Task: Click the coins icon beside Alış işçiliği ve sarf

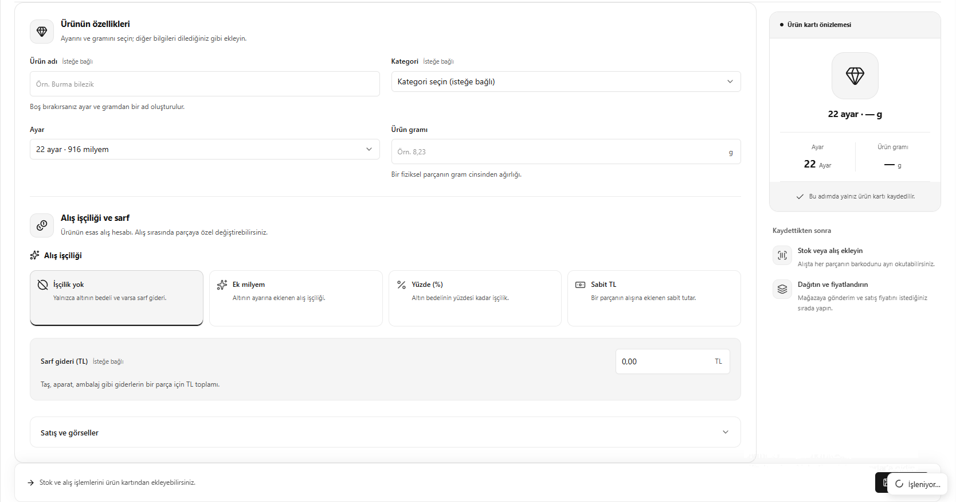Action: [x=42, y=225]
